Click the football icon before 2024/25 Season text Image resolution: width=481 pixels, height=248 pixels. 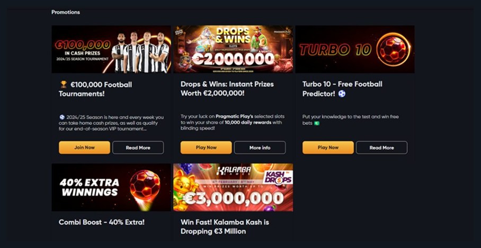62,117
